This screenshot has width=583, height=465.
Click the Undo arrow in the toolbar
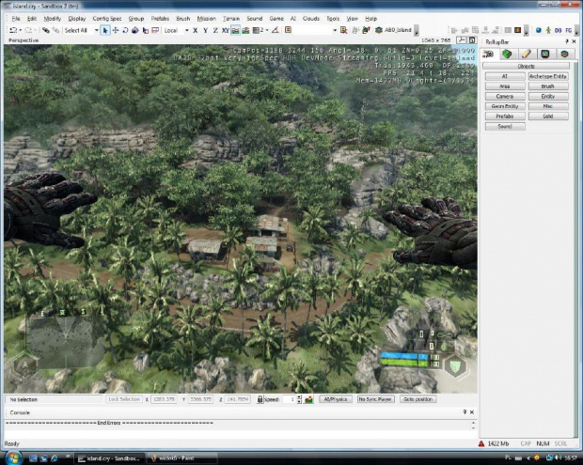pyautogui.click(x=12, y=30)
